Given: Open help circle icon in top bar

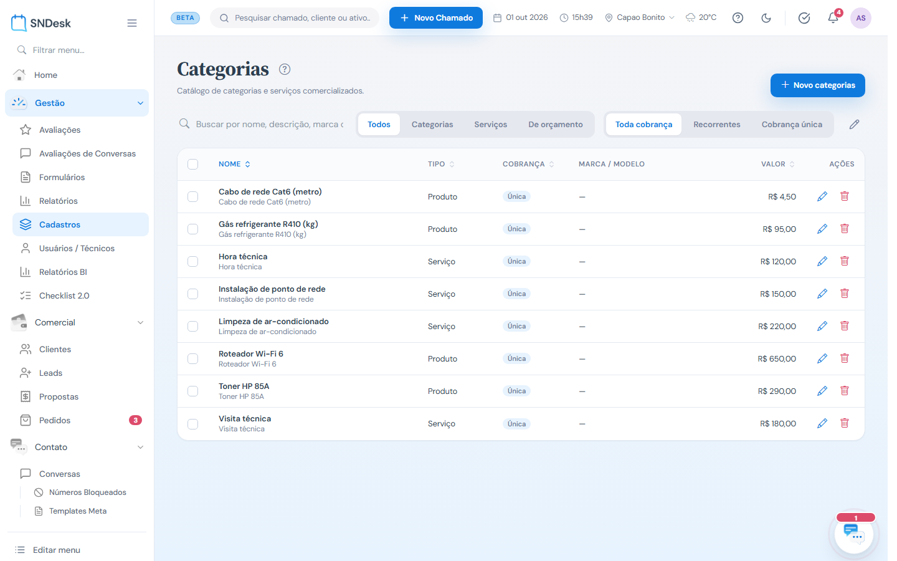Looking at the screenshot, I should [738, 18].
